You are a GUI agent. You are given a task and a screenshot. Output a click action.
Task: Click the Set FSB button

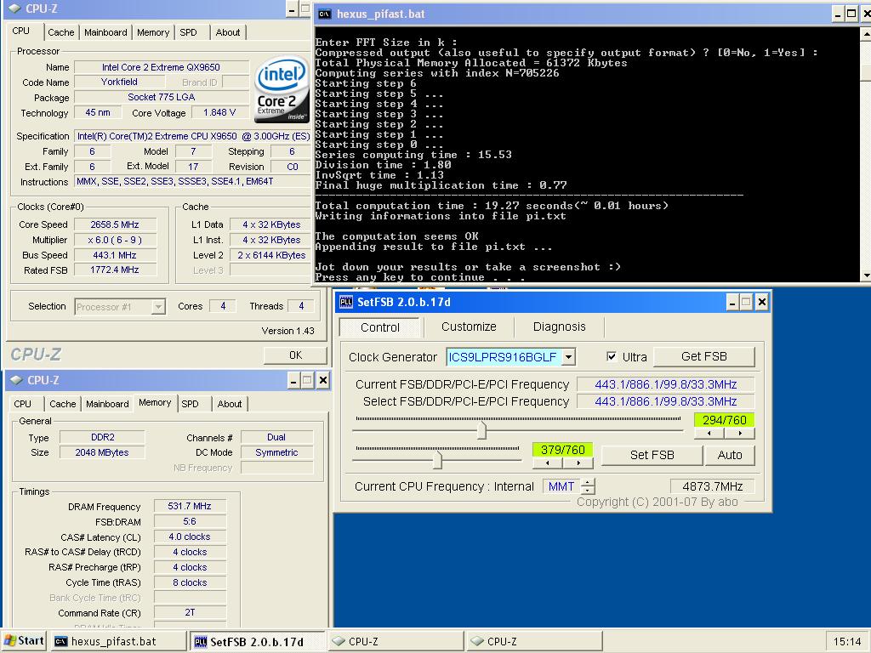point(652,456)
